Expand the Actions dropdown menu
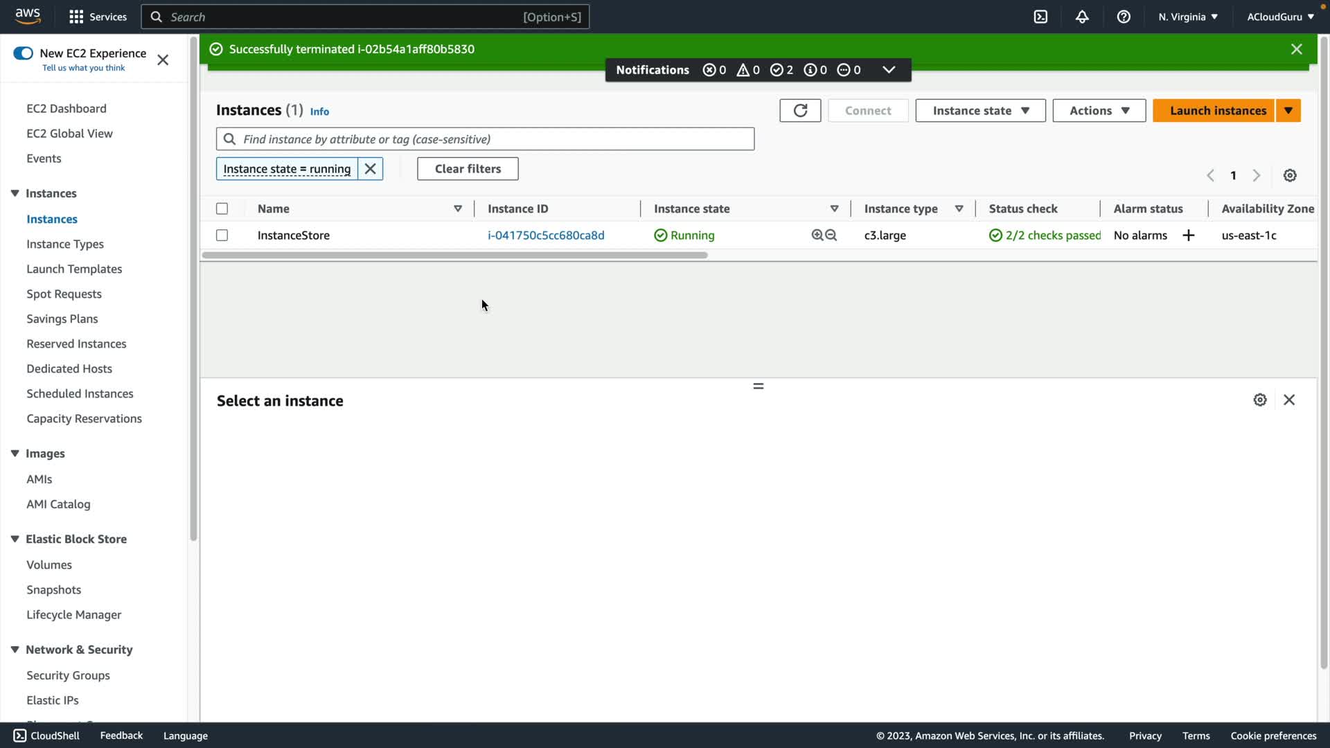The image size is (1330, 748). coord(1099,111)
